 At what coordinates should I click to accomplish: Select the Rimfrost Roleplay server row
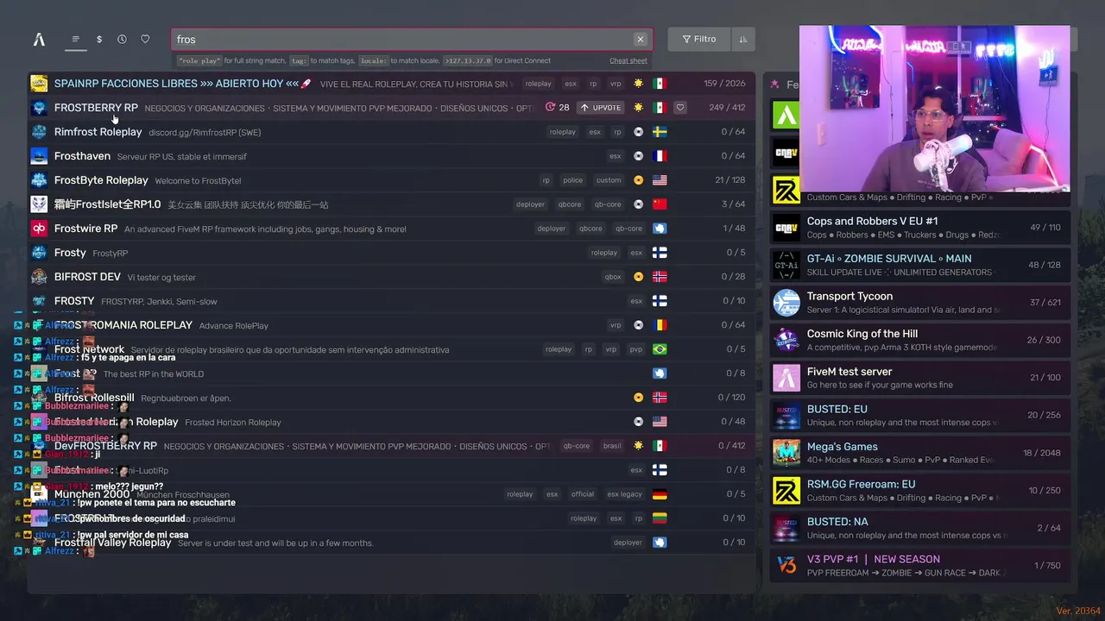(391, 132)
